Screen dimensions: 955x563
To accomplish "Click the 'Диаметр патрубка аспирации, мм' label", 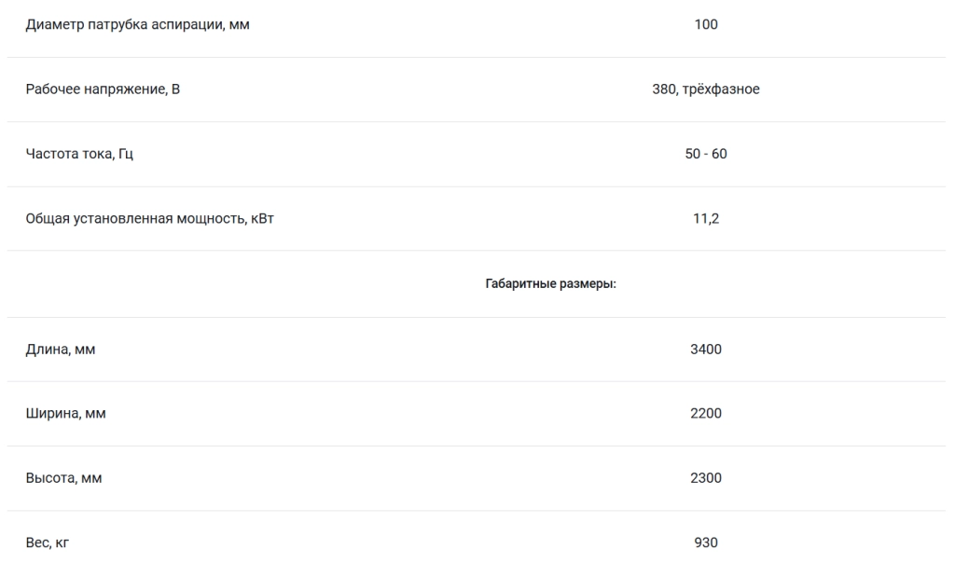I will (138, 25).
